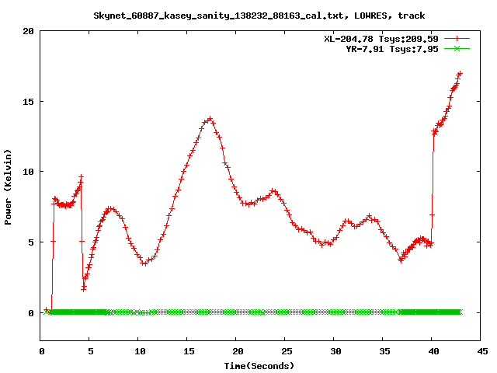Click the Power (Kelvin) axis label

point(8,187)
